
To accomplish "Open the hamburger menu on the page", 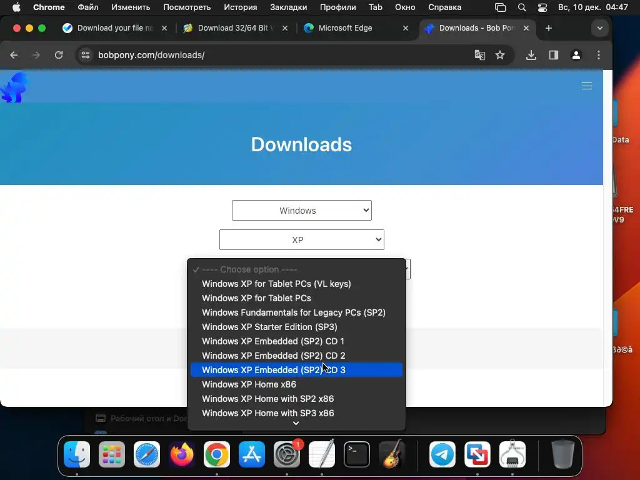I will tap(586, 86).
